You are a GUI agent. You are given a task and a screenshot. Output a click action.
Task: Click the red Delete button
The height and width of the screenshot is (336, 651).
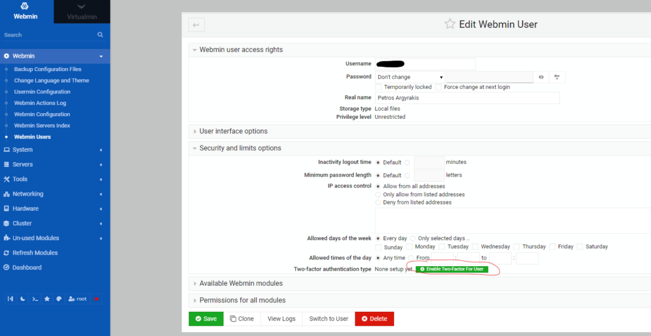point(374,319)
